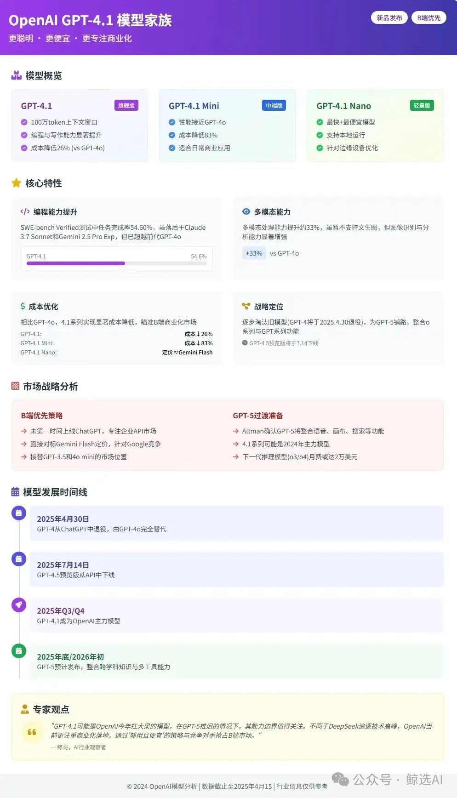Image resolution: width=457 pixels, height=798 pixels.
Task: Click the chessboard icon beside 市场战略分析
Action: click(15, 386)
